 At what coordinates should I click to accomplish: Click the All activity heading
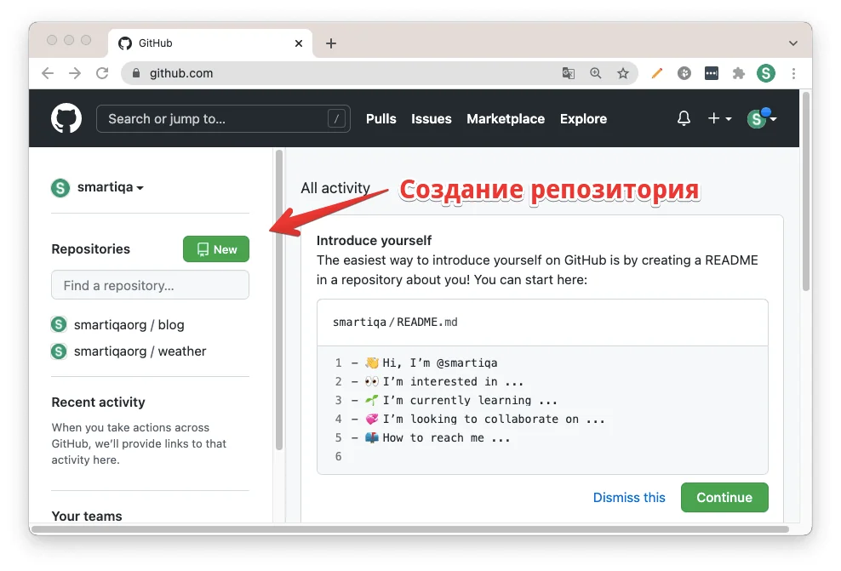[x=335, y=188]
